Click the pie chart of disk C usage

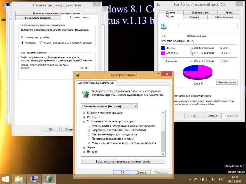[198, 72]
